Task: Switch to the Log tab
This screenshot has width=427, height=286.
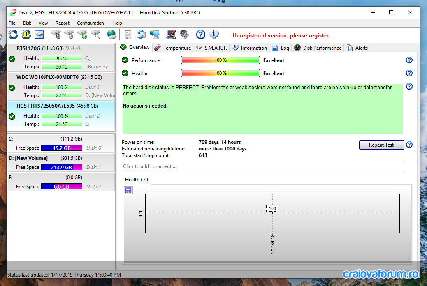Action: pyautogui.click(x=281, y=48)
